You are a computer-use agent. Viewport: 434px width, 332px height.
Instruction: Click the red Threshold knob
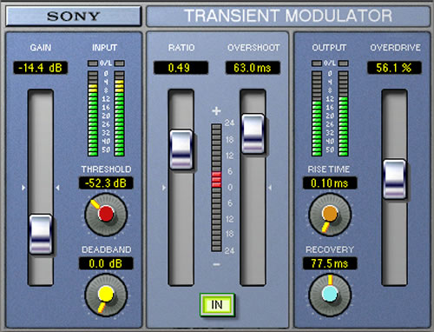click(x=106, y=215)
